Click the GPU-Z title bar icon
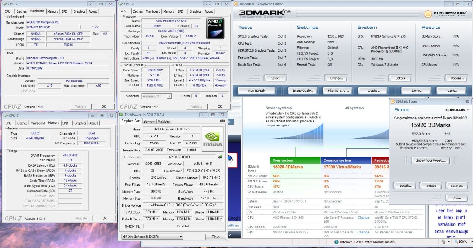This screenshot has height=248, width=473. point(121,115)
